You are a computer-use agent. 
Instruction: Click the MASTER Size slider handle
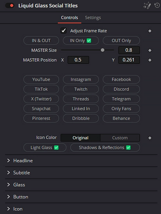(102, 50)
